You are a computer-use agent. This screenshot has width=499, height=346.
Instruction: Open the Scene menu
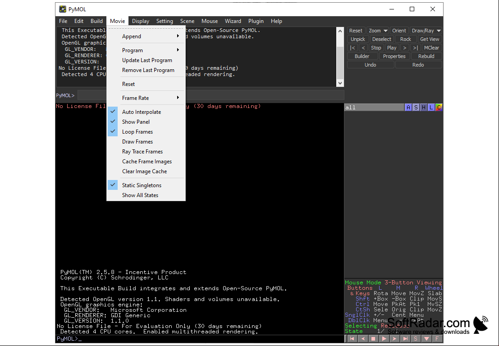click(187, 21)
